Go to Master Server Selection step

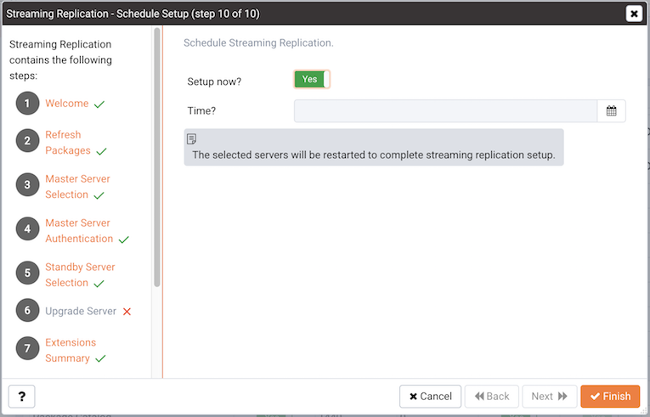(77, 187)
